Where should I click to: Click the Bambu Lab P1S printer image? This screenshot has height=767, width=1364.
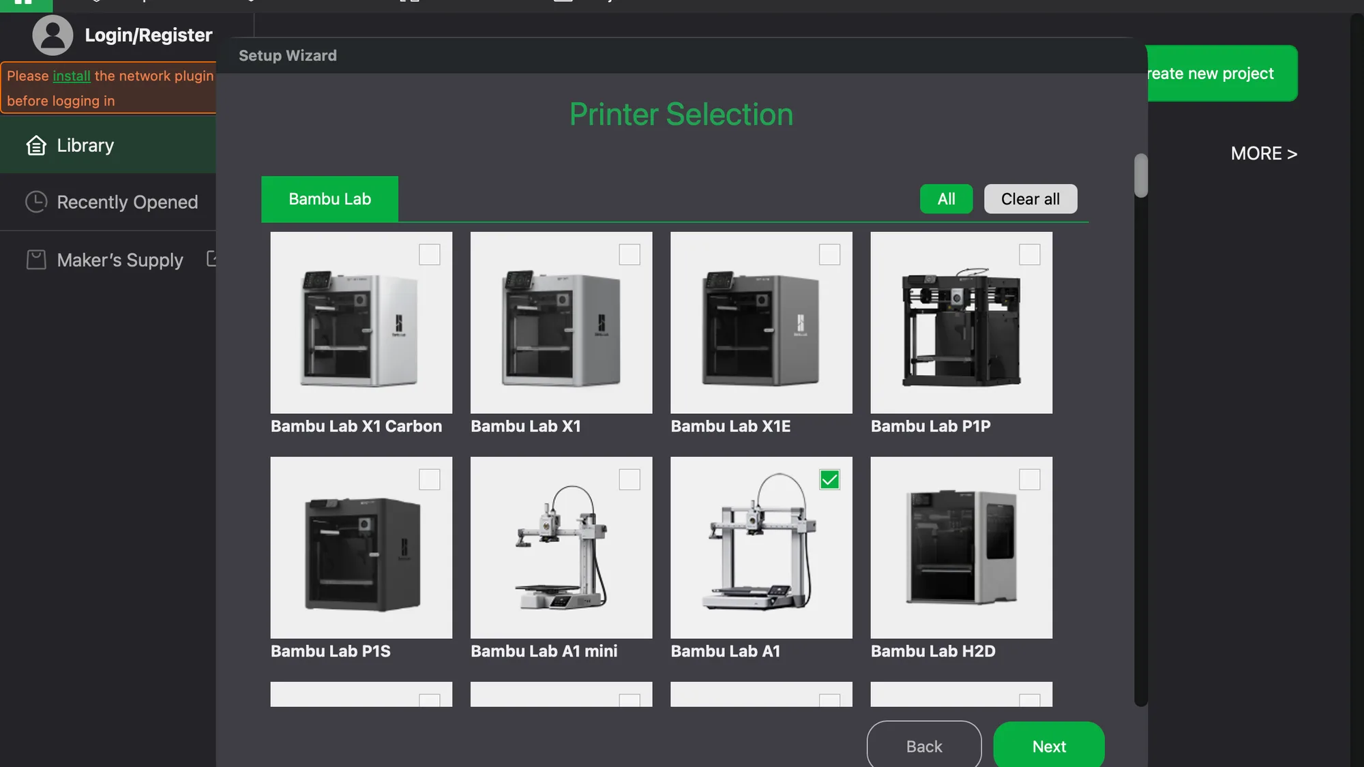[361, 547]
